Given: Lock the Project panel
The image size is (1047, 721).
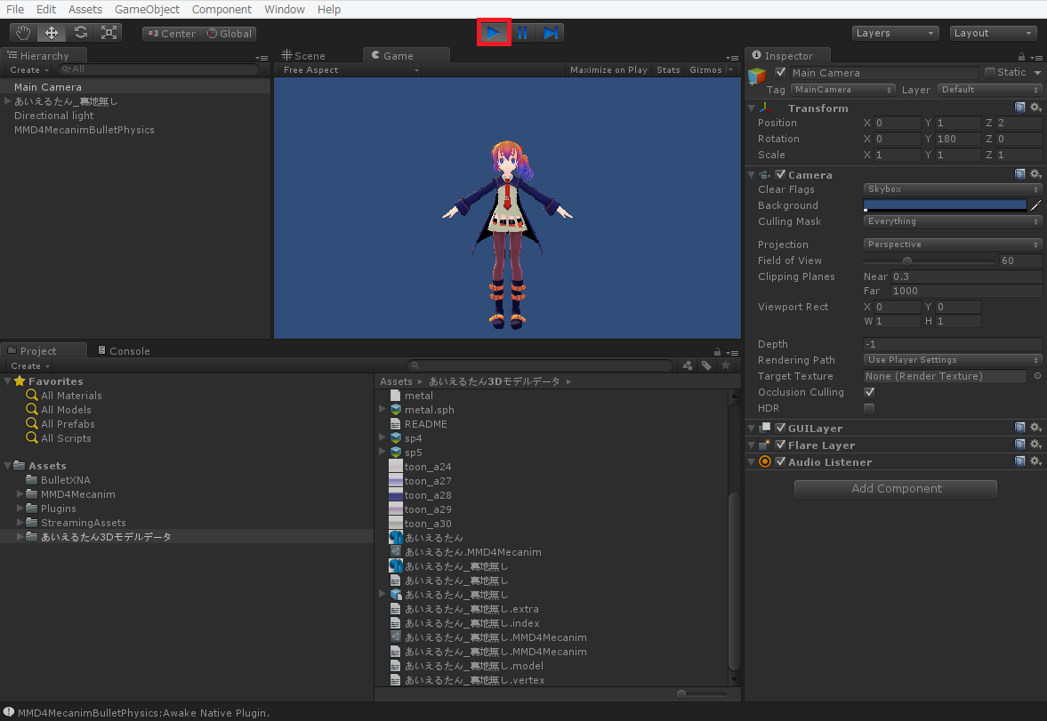Looking at the screenshot, I should click(x=717, y=352).
